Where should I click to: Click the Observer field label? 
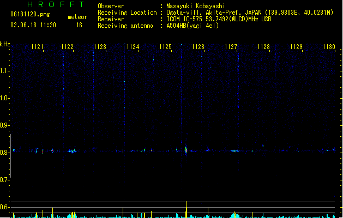tap(111, 6)
